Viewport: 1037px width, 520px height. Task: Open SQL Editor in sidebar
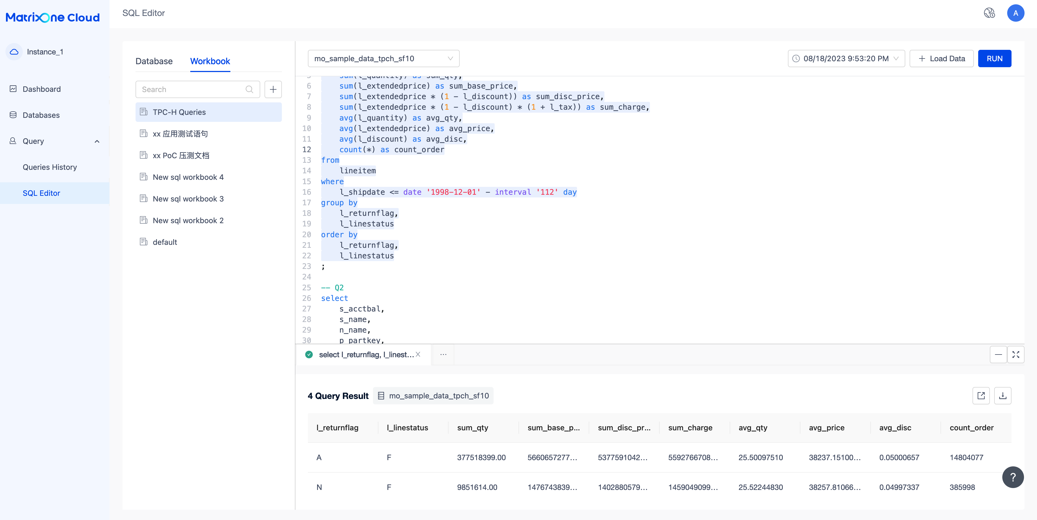click(x=55, y=193)
